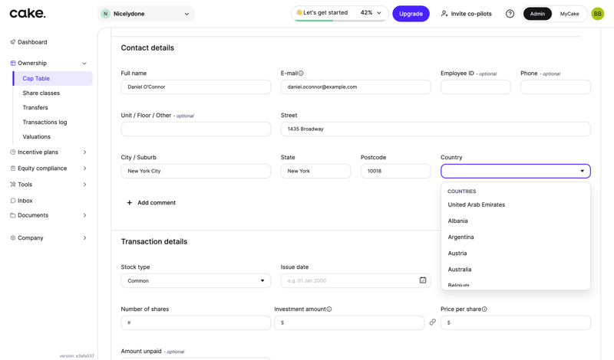Click the help question mark icon

coord(510,14)
